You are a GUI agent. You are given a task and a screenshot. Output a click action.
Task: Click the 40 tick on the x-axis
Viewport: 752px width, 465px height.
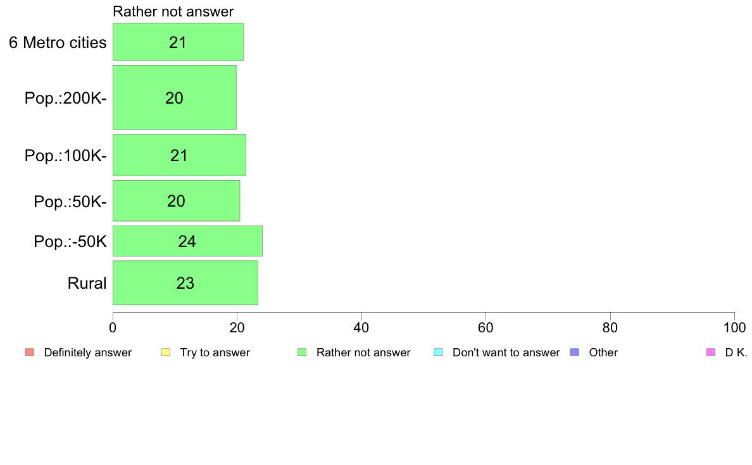click(361, 327)
